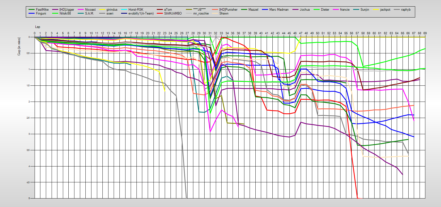The width and height of the screenshot is (441, 207).
Task: Click the Horst-RSK legend entry
Action: pos(136,10)
